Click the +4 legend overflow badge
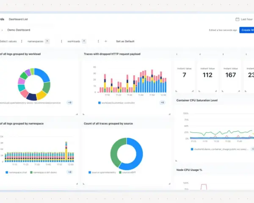Screen dimensions: 254x203 pyautogui.click(x=162, y=102)
